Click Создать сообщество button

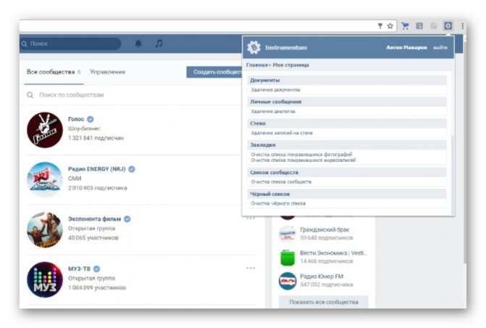pos(214,72)
